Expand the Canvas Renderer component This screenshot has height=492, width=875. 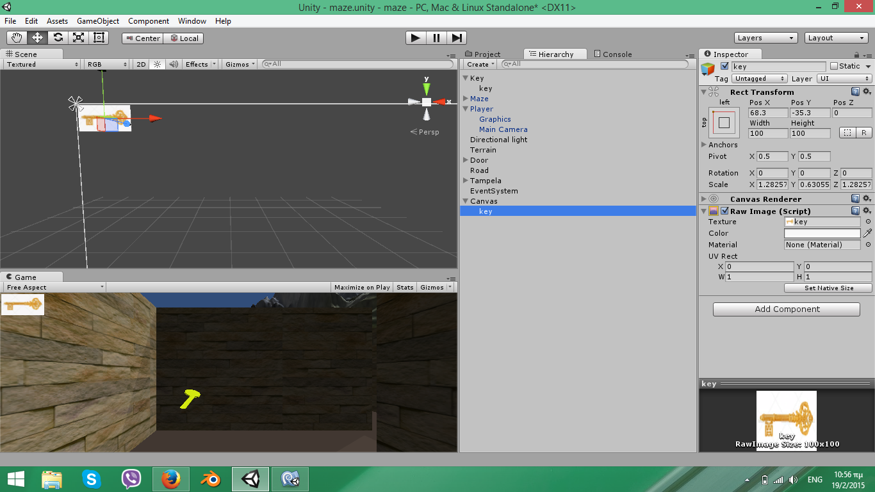705,199
